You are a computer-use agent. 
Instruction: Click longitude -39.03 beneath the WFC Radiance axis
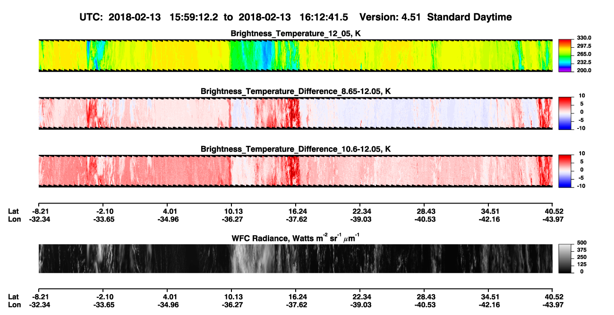pos(360,305)
